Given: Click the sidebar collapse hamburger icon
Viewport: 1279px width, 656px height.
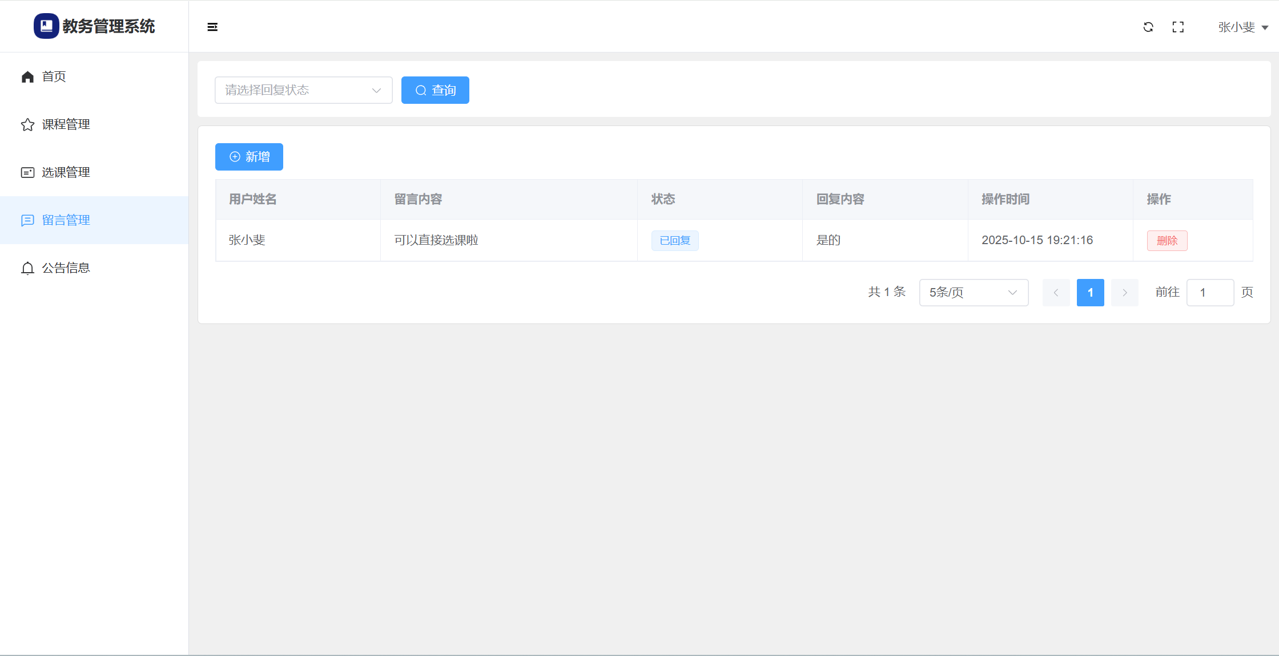Looking at the screenshot, I should click(x=212, y=27).
